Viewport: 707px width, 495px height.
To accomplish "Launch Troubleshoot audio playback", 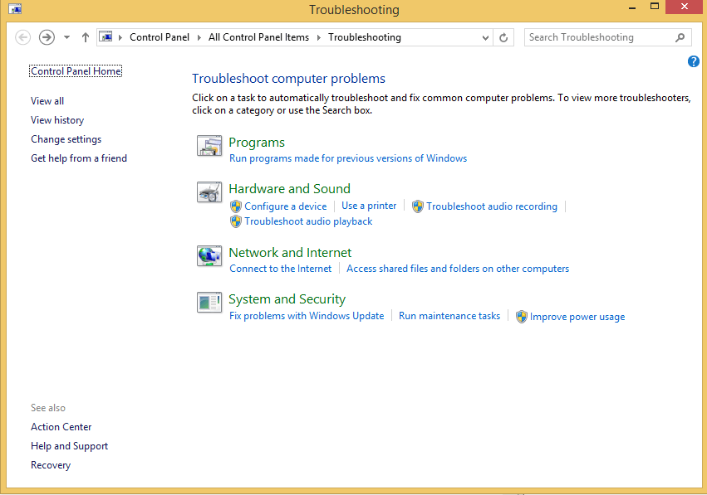I will (308, 221).
